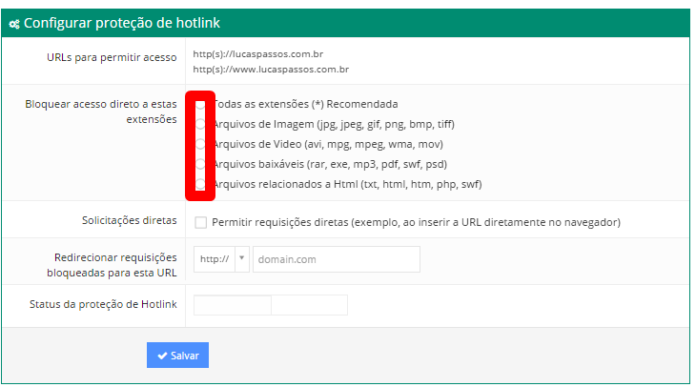Click right half of Hotlink status toggle
696x387 pixels.
309,305
